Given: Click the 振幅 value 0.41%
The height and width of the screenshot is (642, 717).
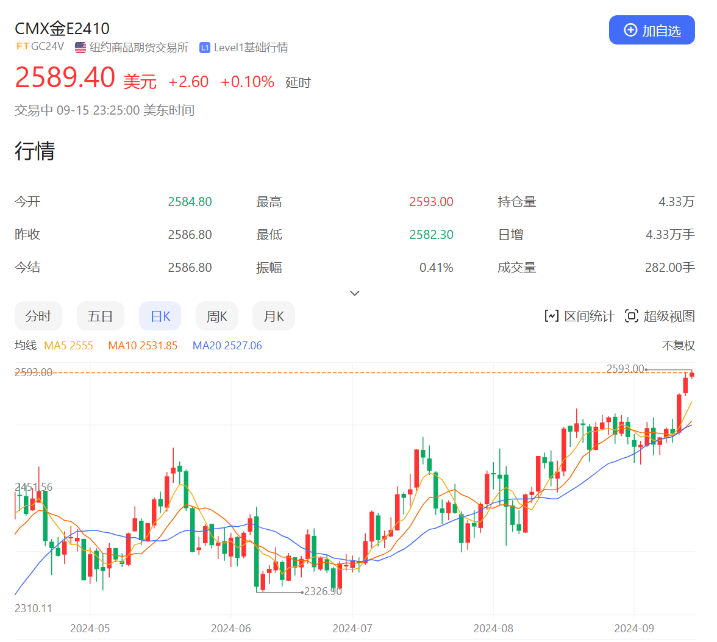Looking at the screenshot, I should pos(437,268).
